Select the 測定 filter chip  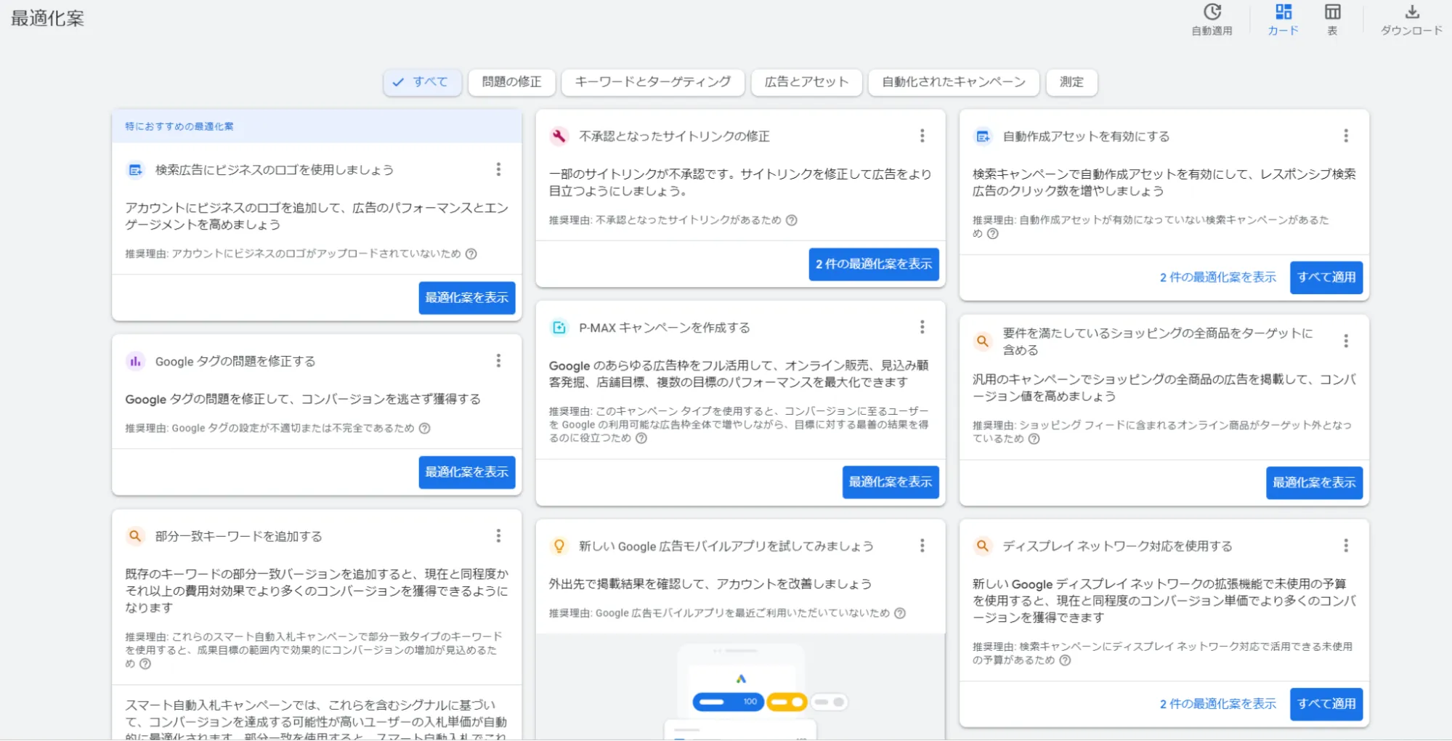[1071, 82]
